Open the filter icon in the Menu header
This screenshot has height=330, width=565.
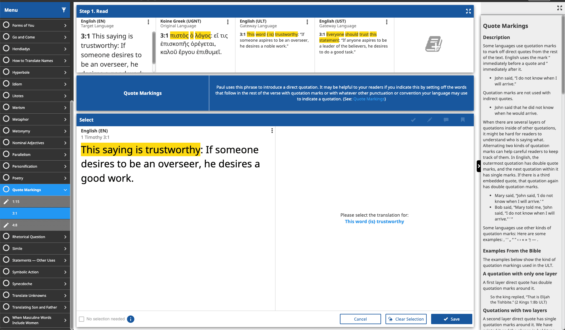coord(64,10)
